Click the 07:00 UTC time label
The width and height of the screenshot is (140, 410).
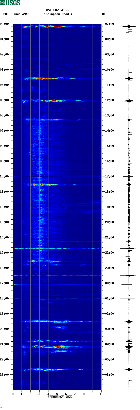[x=110, y=24]
